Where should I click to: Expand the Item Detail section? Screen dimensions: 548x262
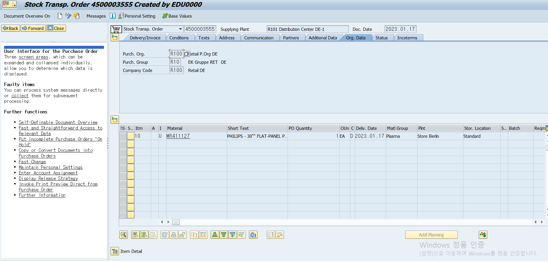pyautogui.click(x=115, y=251)
